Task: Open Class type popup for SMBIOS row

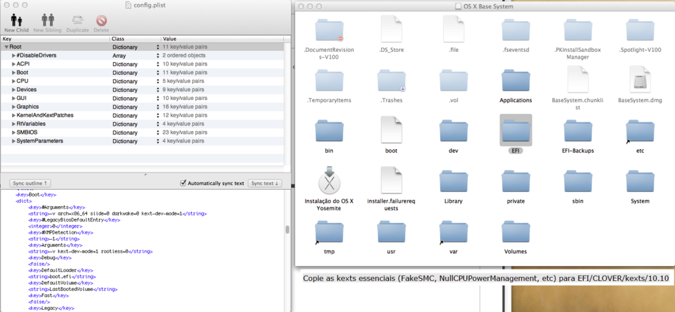Action: click(x=157, y=132)
